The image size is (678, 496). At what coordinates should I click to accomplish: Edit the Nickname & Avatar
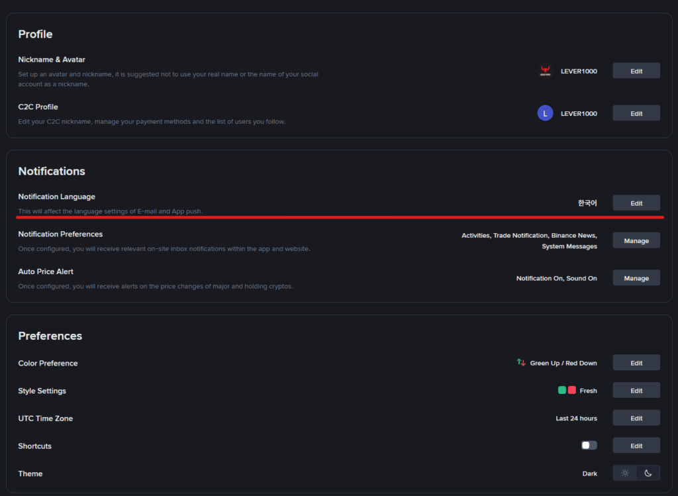636,71
